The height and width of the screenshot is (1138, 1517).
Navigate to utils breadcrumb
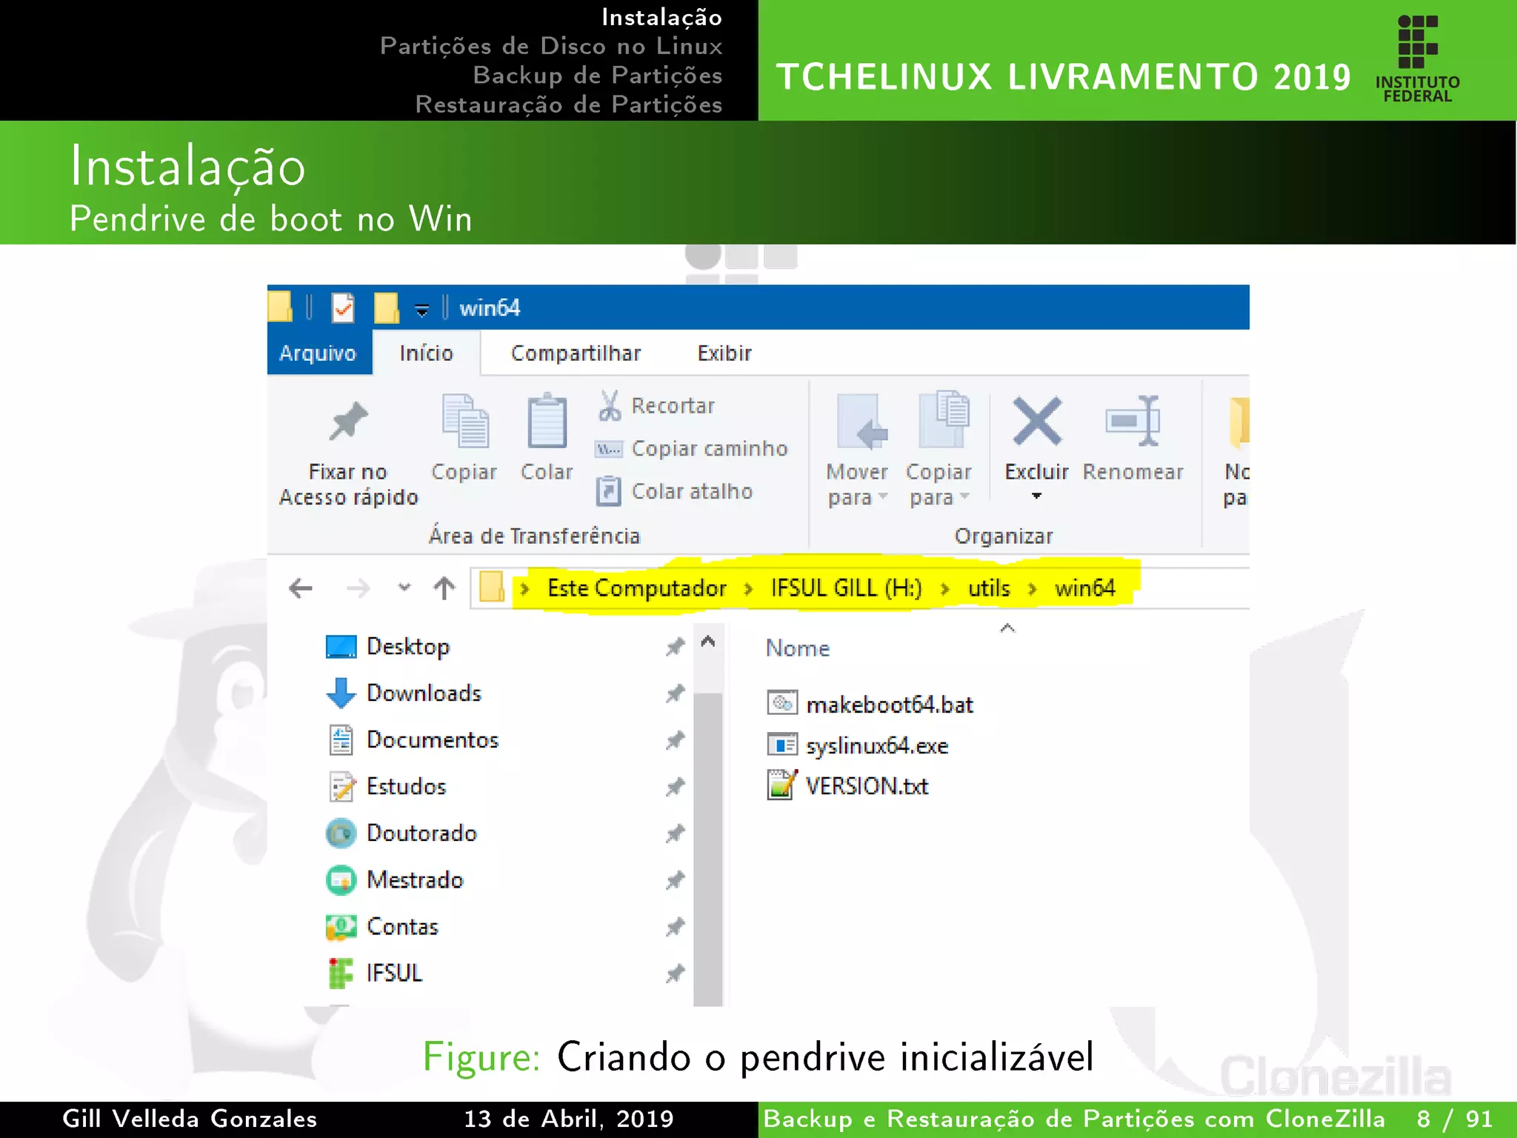coord(989,588)
